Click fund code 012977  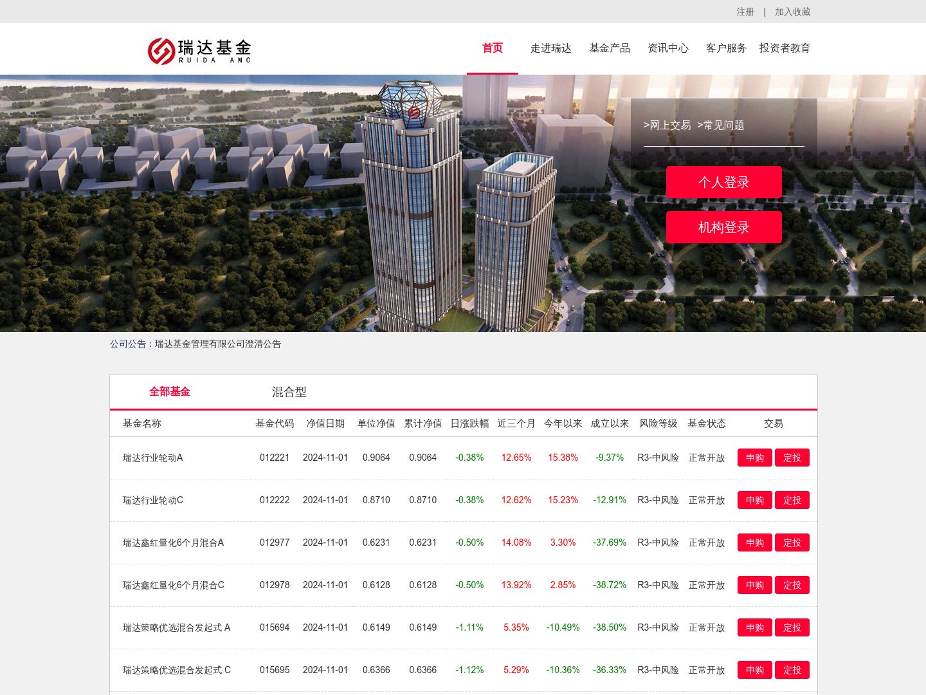pos(275,542)
